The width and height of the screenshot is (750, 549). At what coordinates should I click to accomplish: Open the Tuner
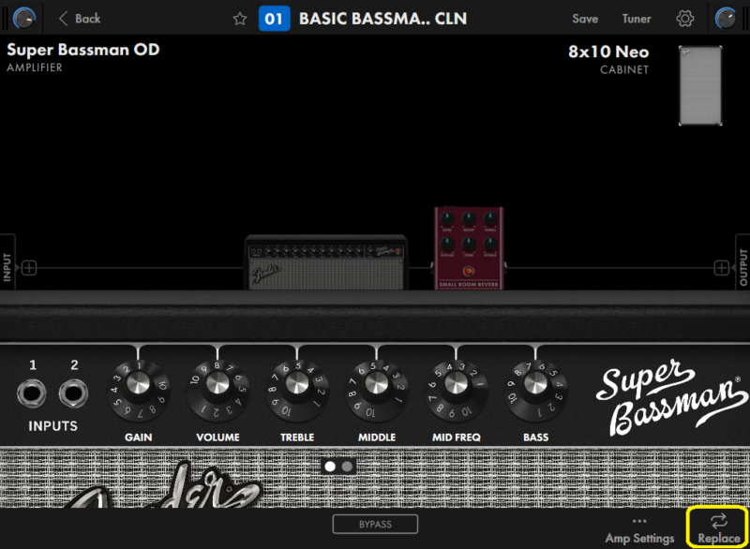click(637, 19)
